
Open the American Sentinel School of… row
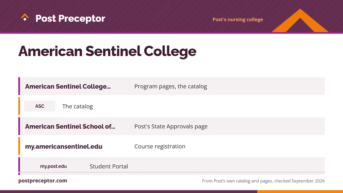coord(171,126)
